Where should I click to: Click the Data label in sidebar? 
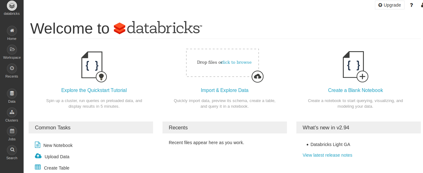[x=12, y=101]
